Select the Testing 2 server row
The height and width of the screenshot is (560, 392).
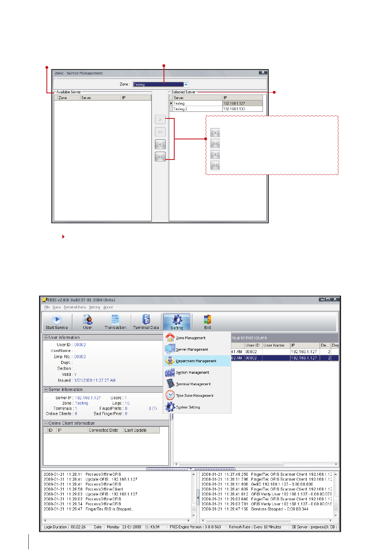(x=216, y=109)
